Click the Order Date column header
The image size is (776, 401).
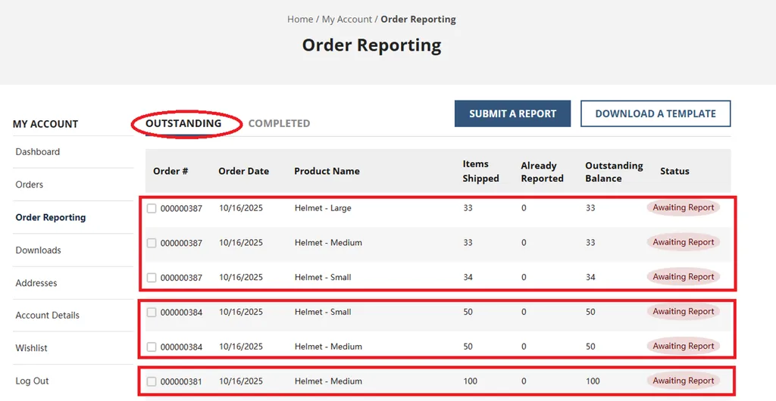click(x=243, y=171)
